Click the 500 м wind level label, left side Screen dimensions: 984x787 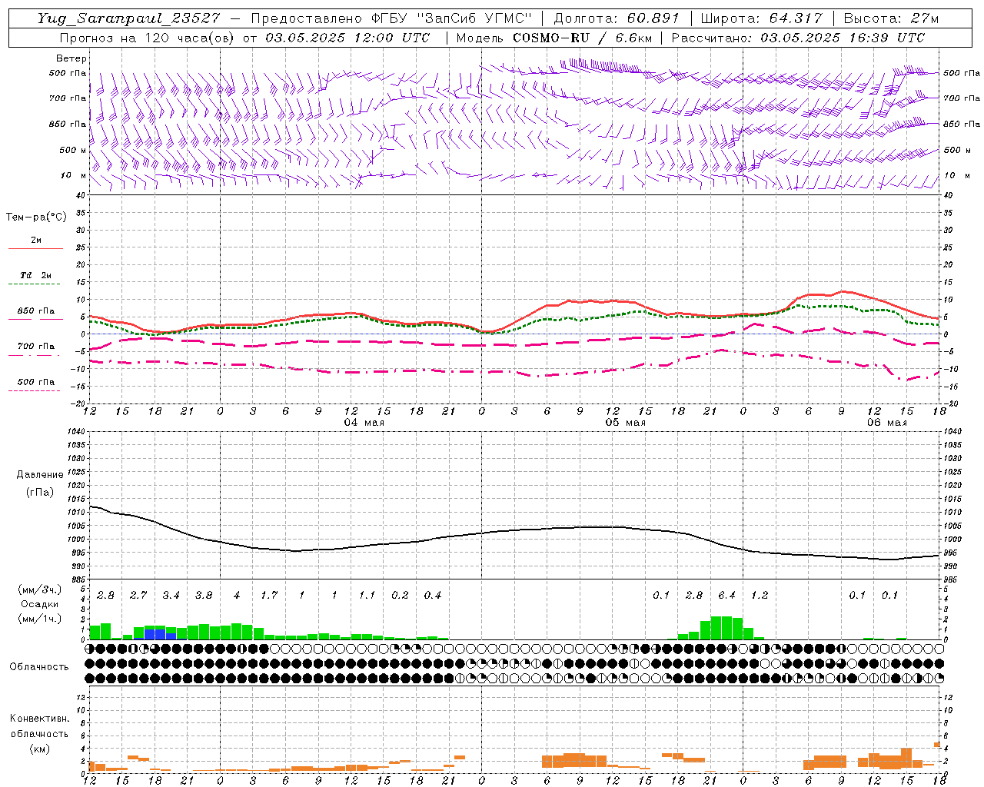[72, 150]
